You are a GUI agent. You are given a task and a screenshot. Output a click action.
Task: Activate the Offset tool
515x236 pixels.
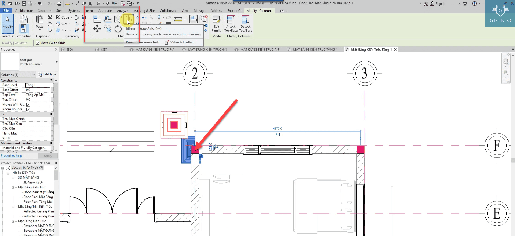point(107,19)
